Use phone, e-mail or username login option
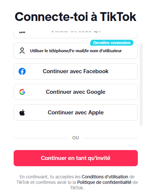The width and height of the screenshot is (150, 196). 76,51
